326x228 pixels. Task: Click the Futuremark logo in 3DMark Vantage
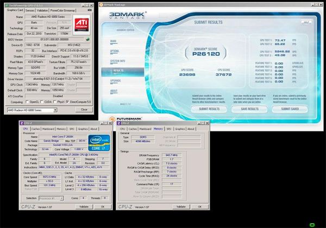pyautogui.click(x=126, y=119)
